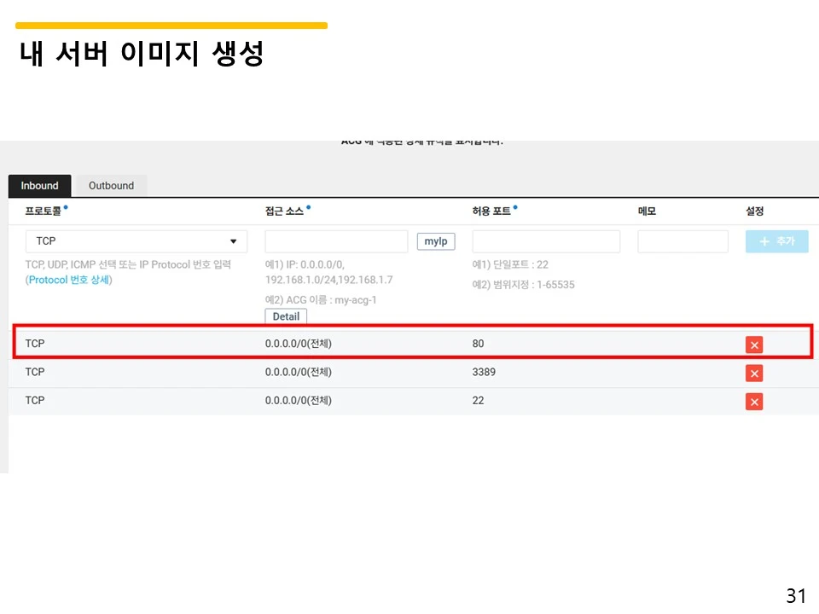Click the red X on the highlighted rule

click(754, 345)
